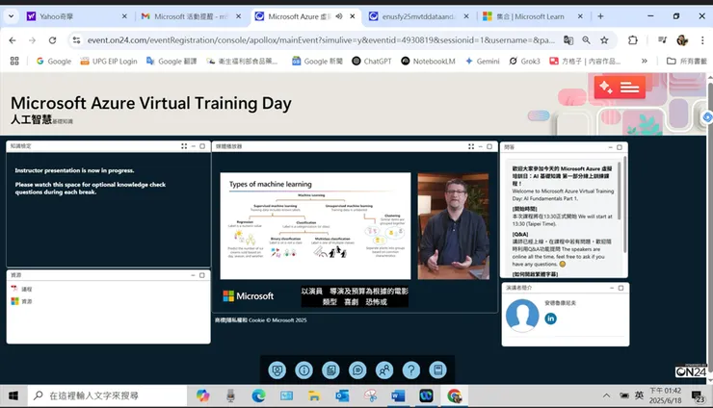Open the speaker's LinkedIn profile icon

tap(551, 319)
